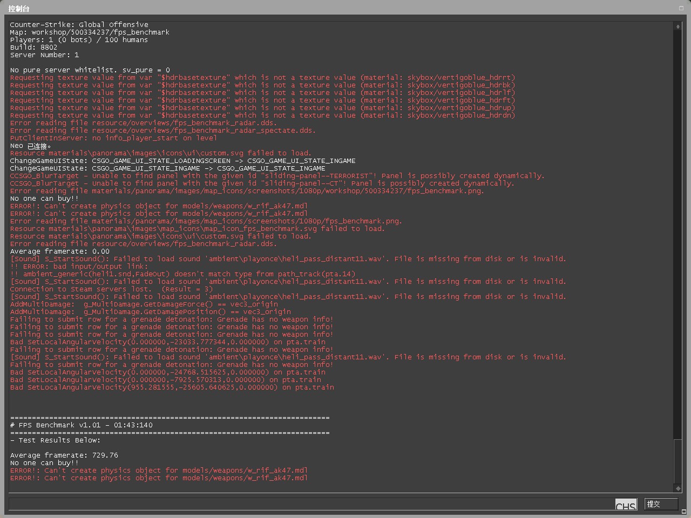The width and height of the screenshot is (691, 518).
Task: Click the 'Average framerate: 729.76' result line
Action: coord(64,455)
